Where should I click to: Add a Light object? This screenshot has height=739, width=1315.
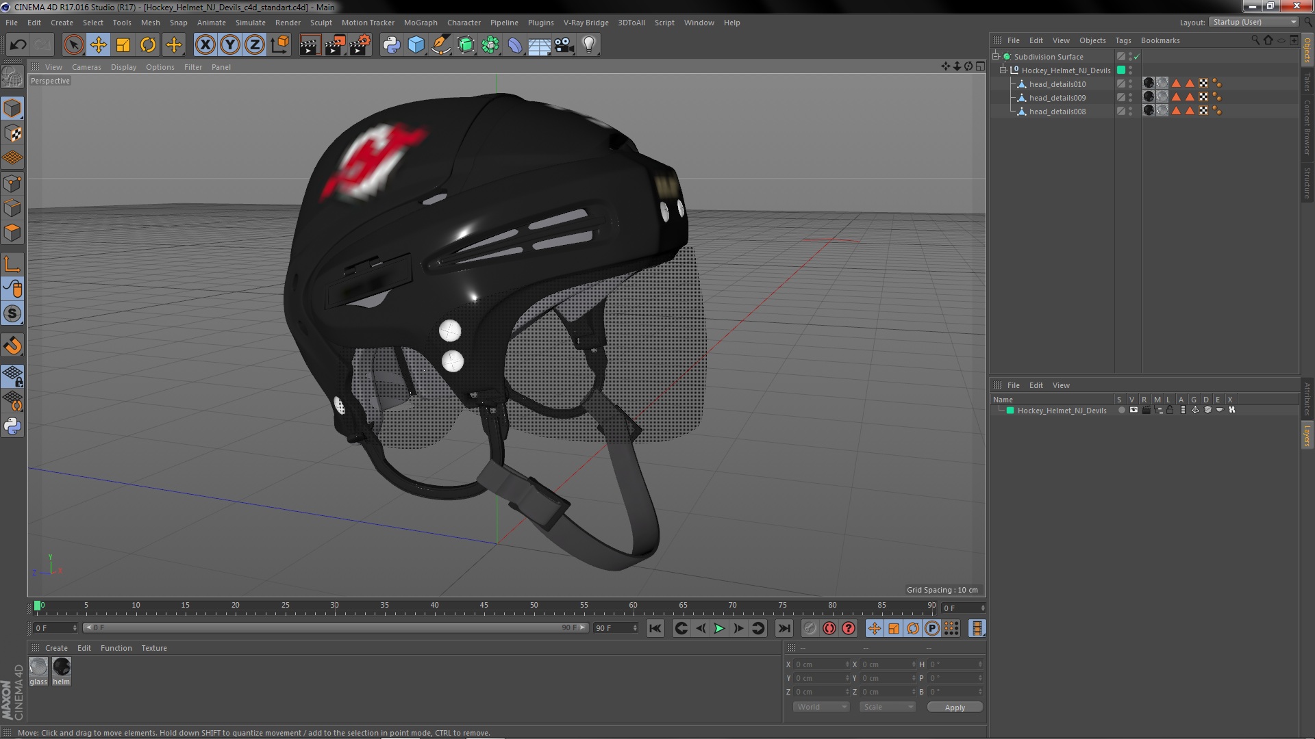coord(589,45)
